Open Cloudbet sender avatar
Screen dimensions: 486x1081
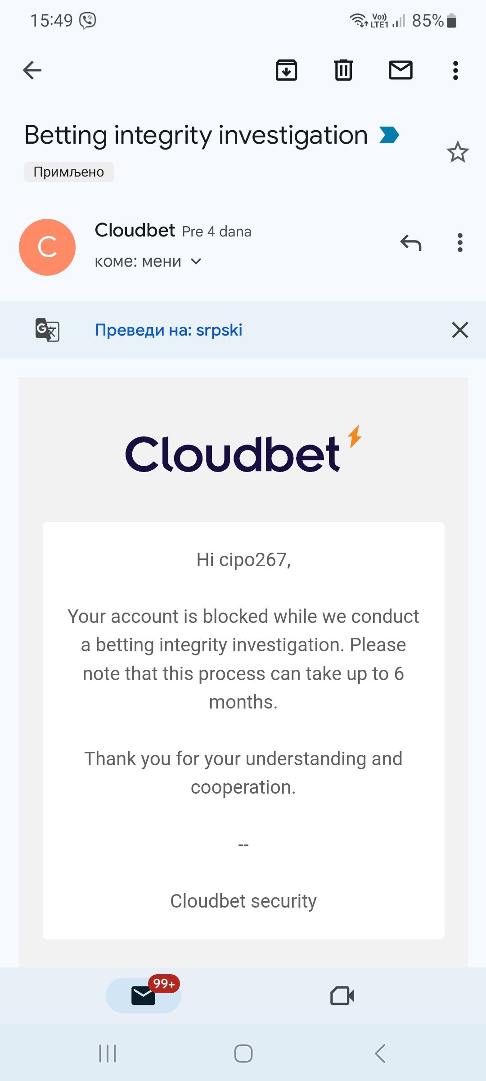[x=47, y=247]
